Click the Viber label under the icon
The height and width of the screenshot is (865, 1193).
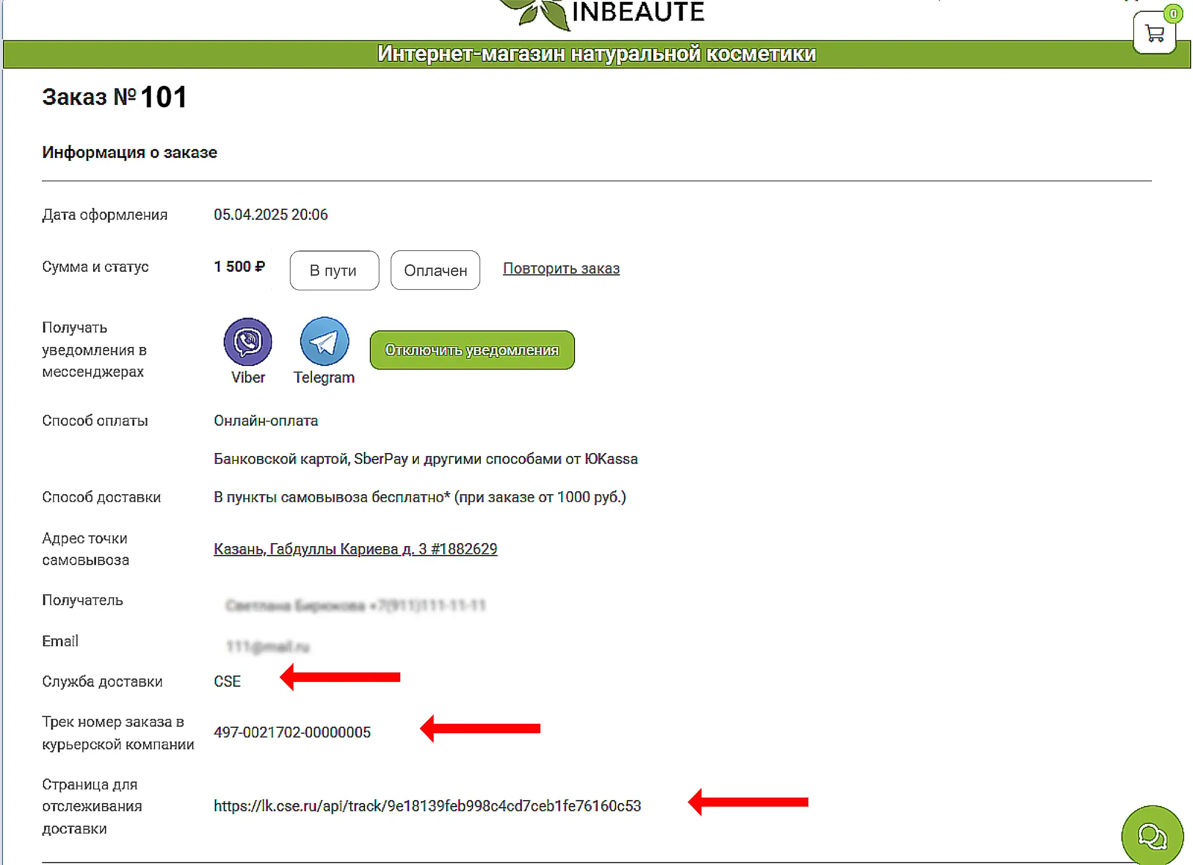pos(248,377)
